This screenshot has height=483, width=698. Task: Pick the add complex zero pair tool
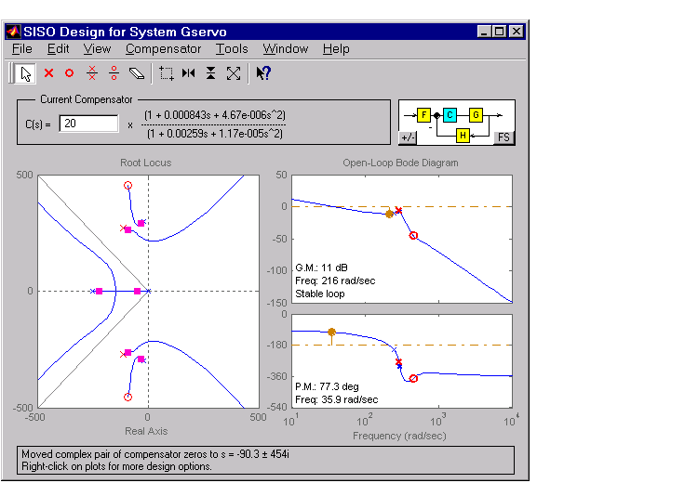[x=114, y=72]
